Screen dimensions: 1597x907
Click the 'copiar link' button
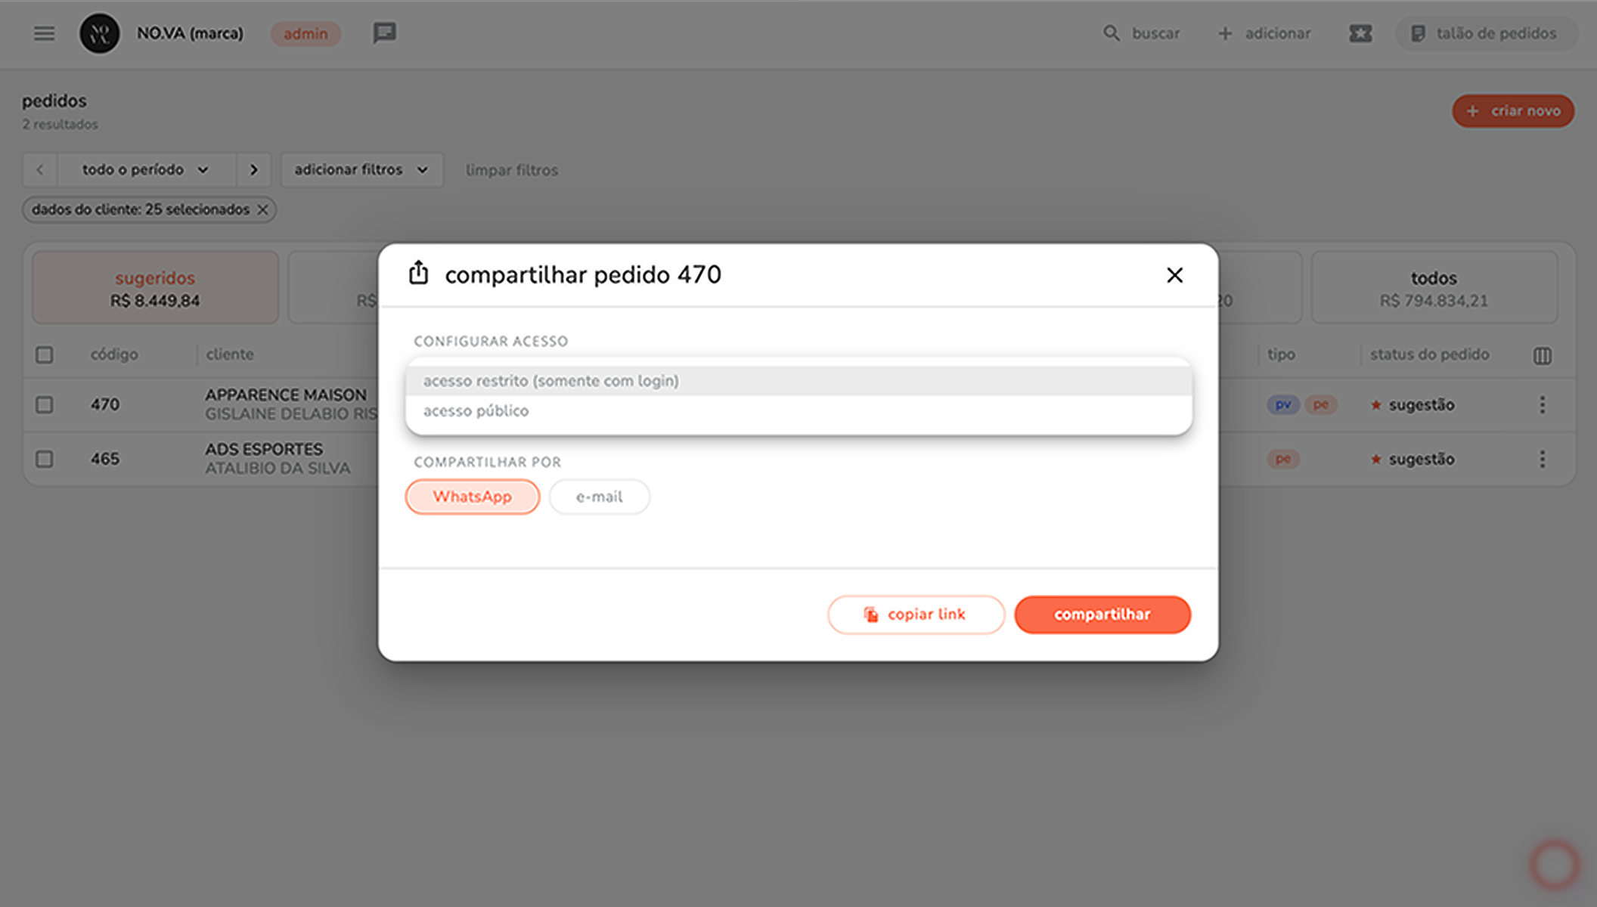[x=915, y=614]
